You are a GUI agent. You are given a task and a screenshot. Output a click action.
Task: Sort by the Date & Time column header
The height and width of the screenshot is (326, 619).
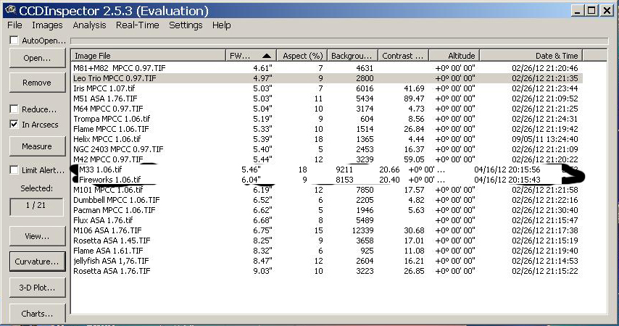click(x=531, y=56)
